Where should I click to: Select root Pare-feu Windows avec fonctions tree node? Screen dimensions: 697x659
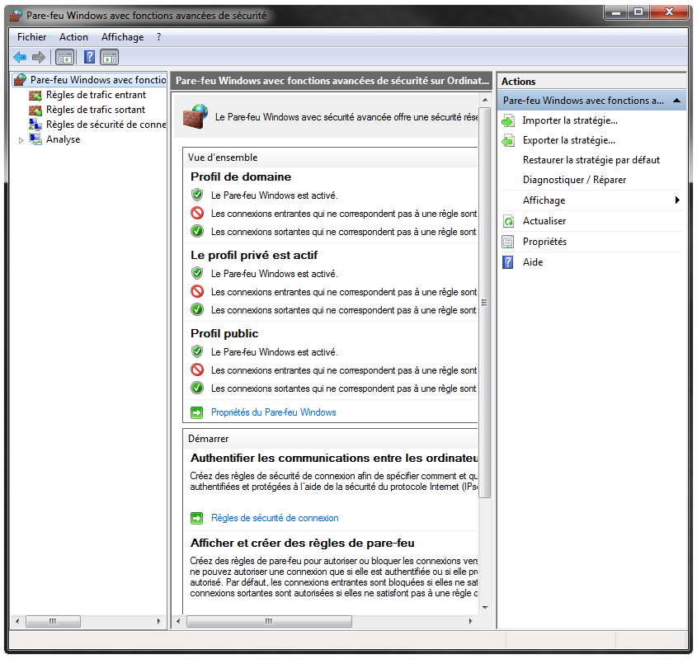click(98, 80)
